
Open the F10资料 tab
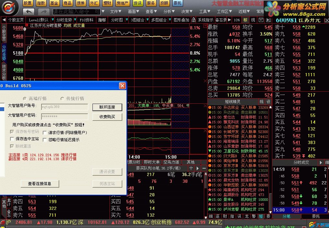click(x=86, y=20)
